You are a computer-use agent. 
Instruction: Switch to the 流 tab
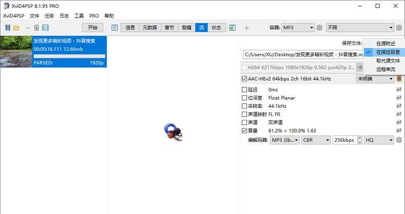tap(202, 28)
